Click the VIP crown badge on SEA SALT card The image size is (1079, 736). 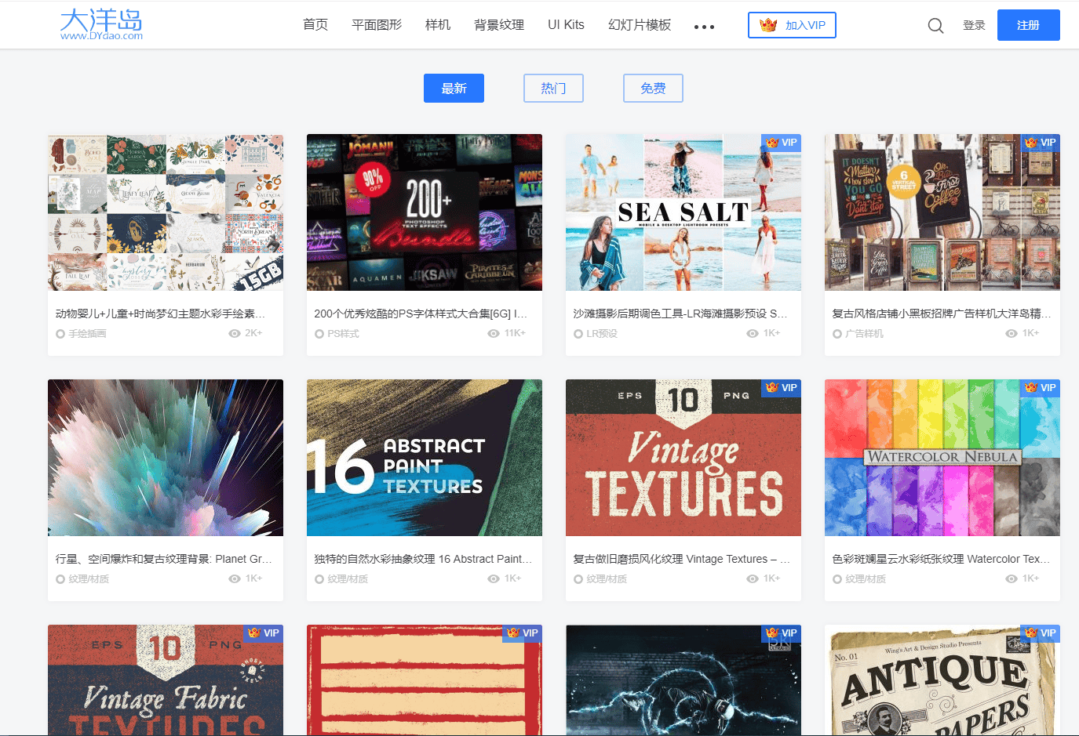coord(781,143)
